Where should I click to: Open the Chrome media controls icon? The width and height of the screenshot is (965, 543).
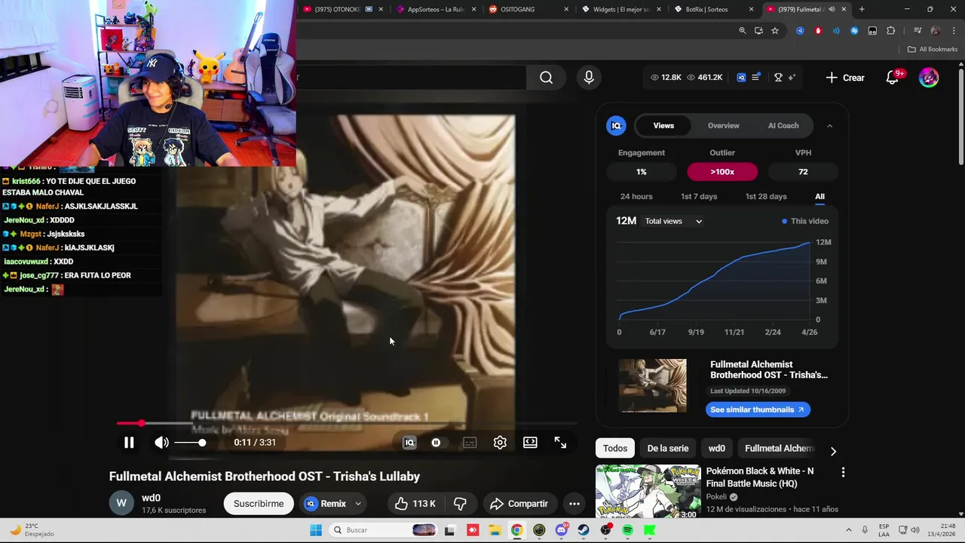point(918,31)
